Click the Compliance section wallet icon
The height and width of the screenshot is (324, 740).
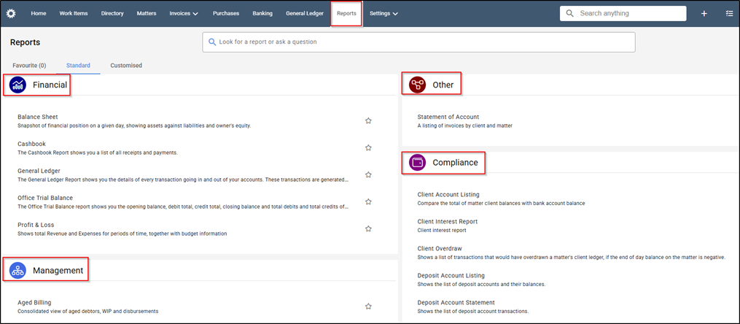click(x=417, y=163)
